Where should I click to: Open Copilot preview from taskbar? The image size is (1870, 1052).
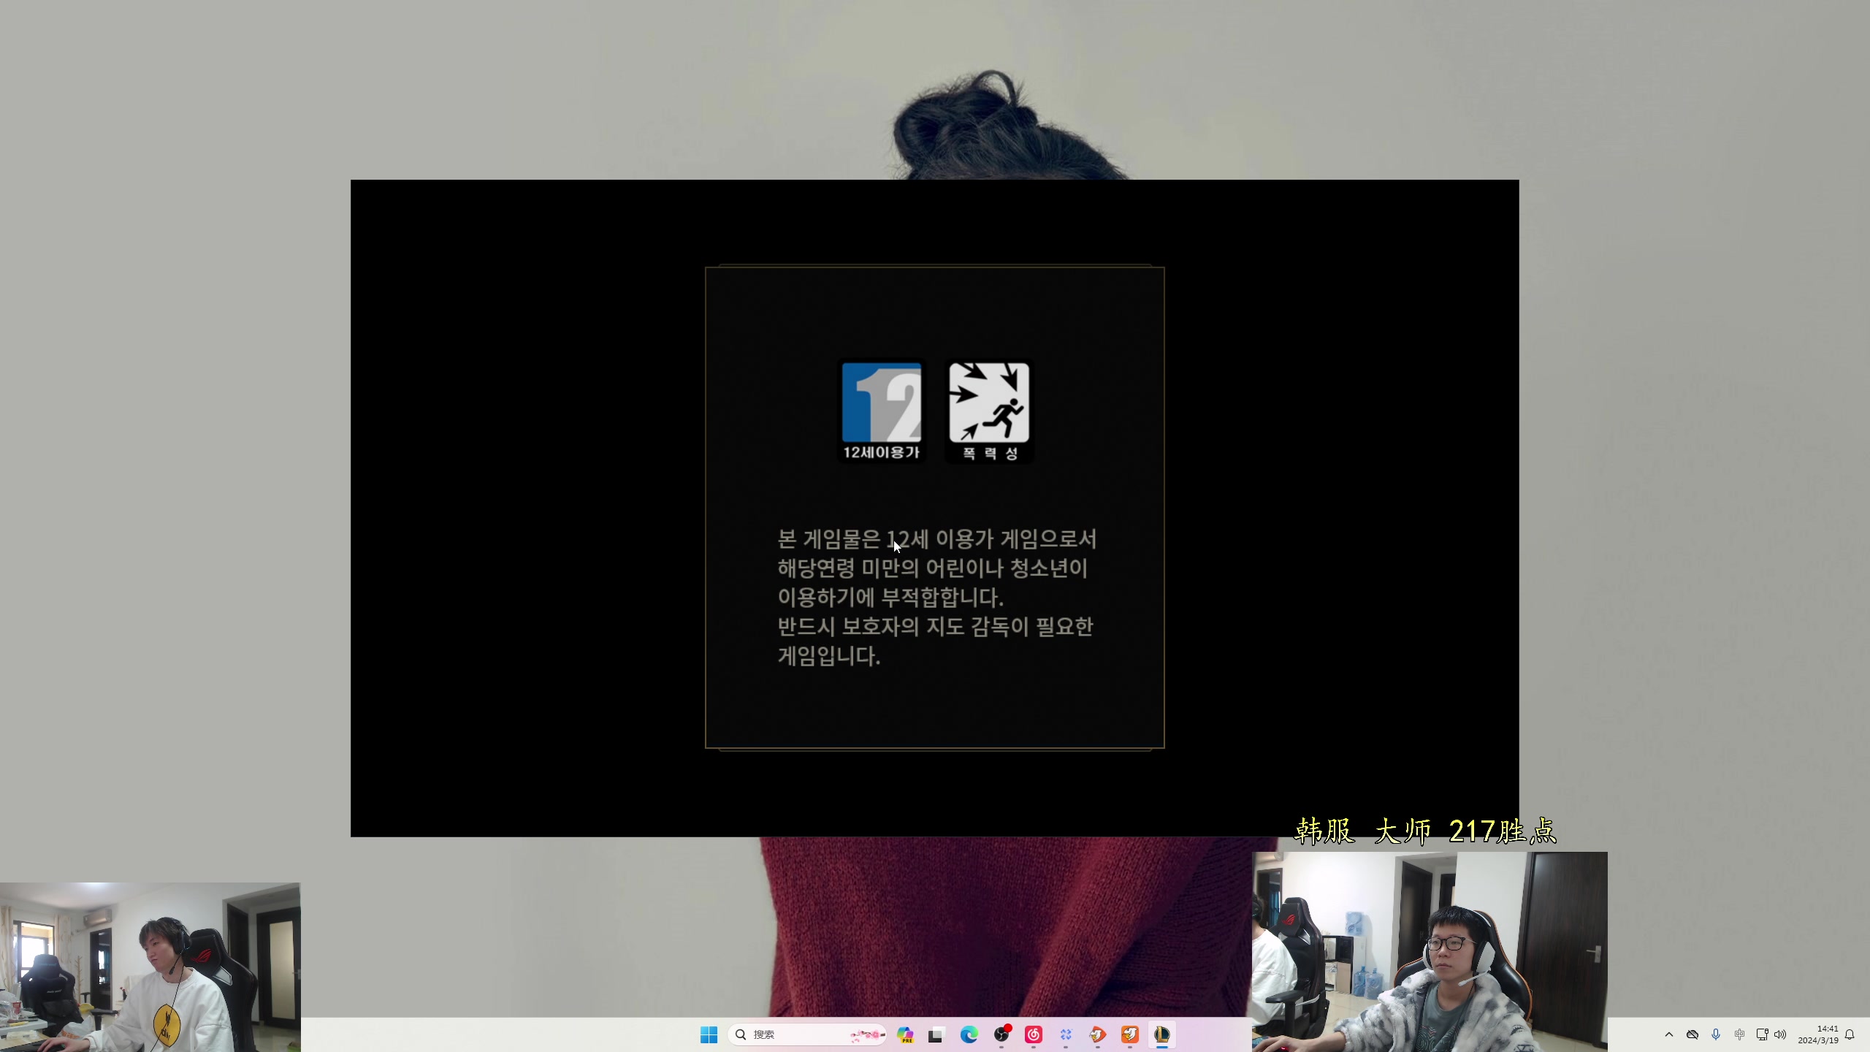(x=905, y=1034)
